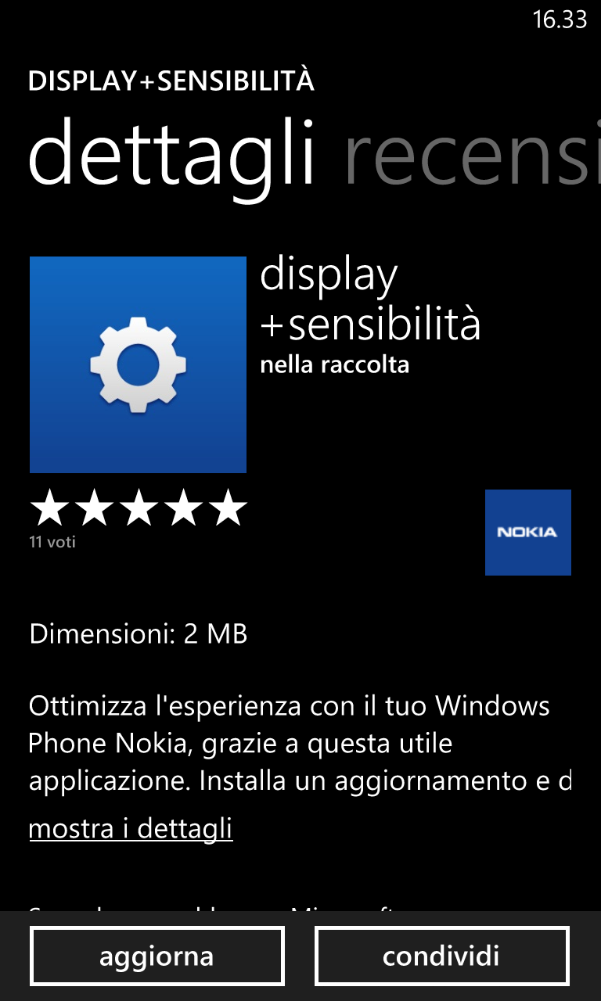Select the third rating star
The width and height of the screenshot is (601, 1001).
(139, 508)
